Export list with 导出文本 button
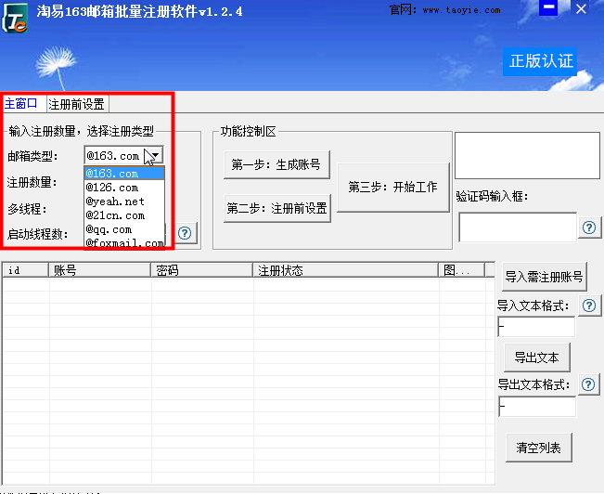 (x=536, y=357)
